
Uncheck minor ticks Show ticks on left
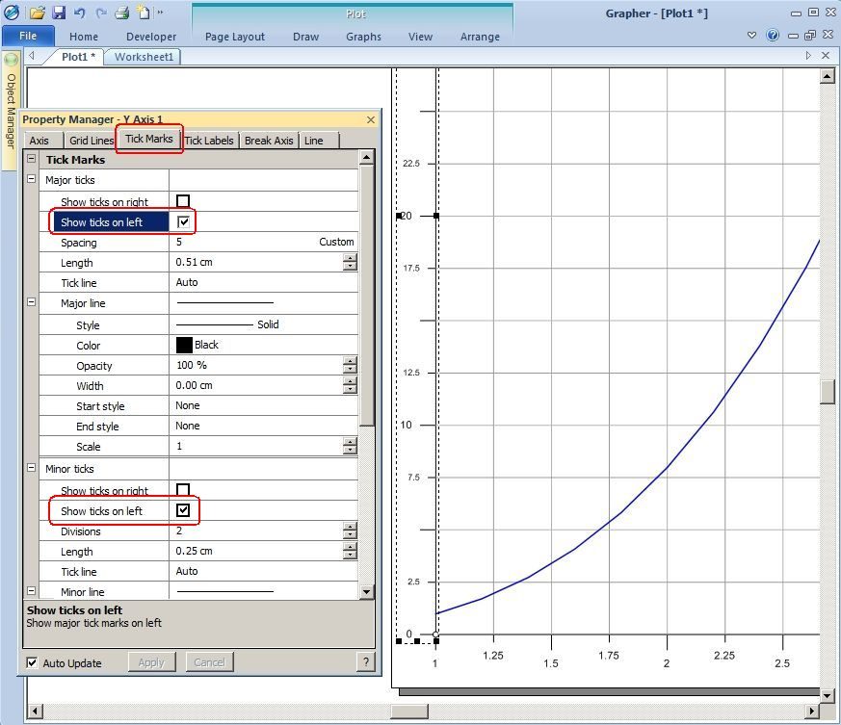pyautogui.click(x=183, y=510)
